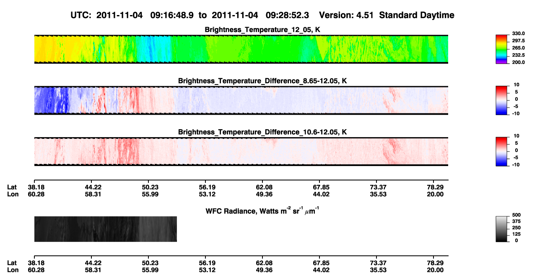545x279 pixels.
Task: Click latitude '78.29' under the WFC Radiance plot
Action: pos(435,263)
